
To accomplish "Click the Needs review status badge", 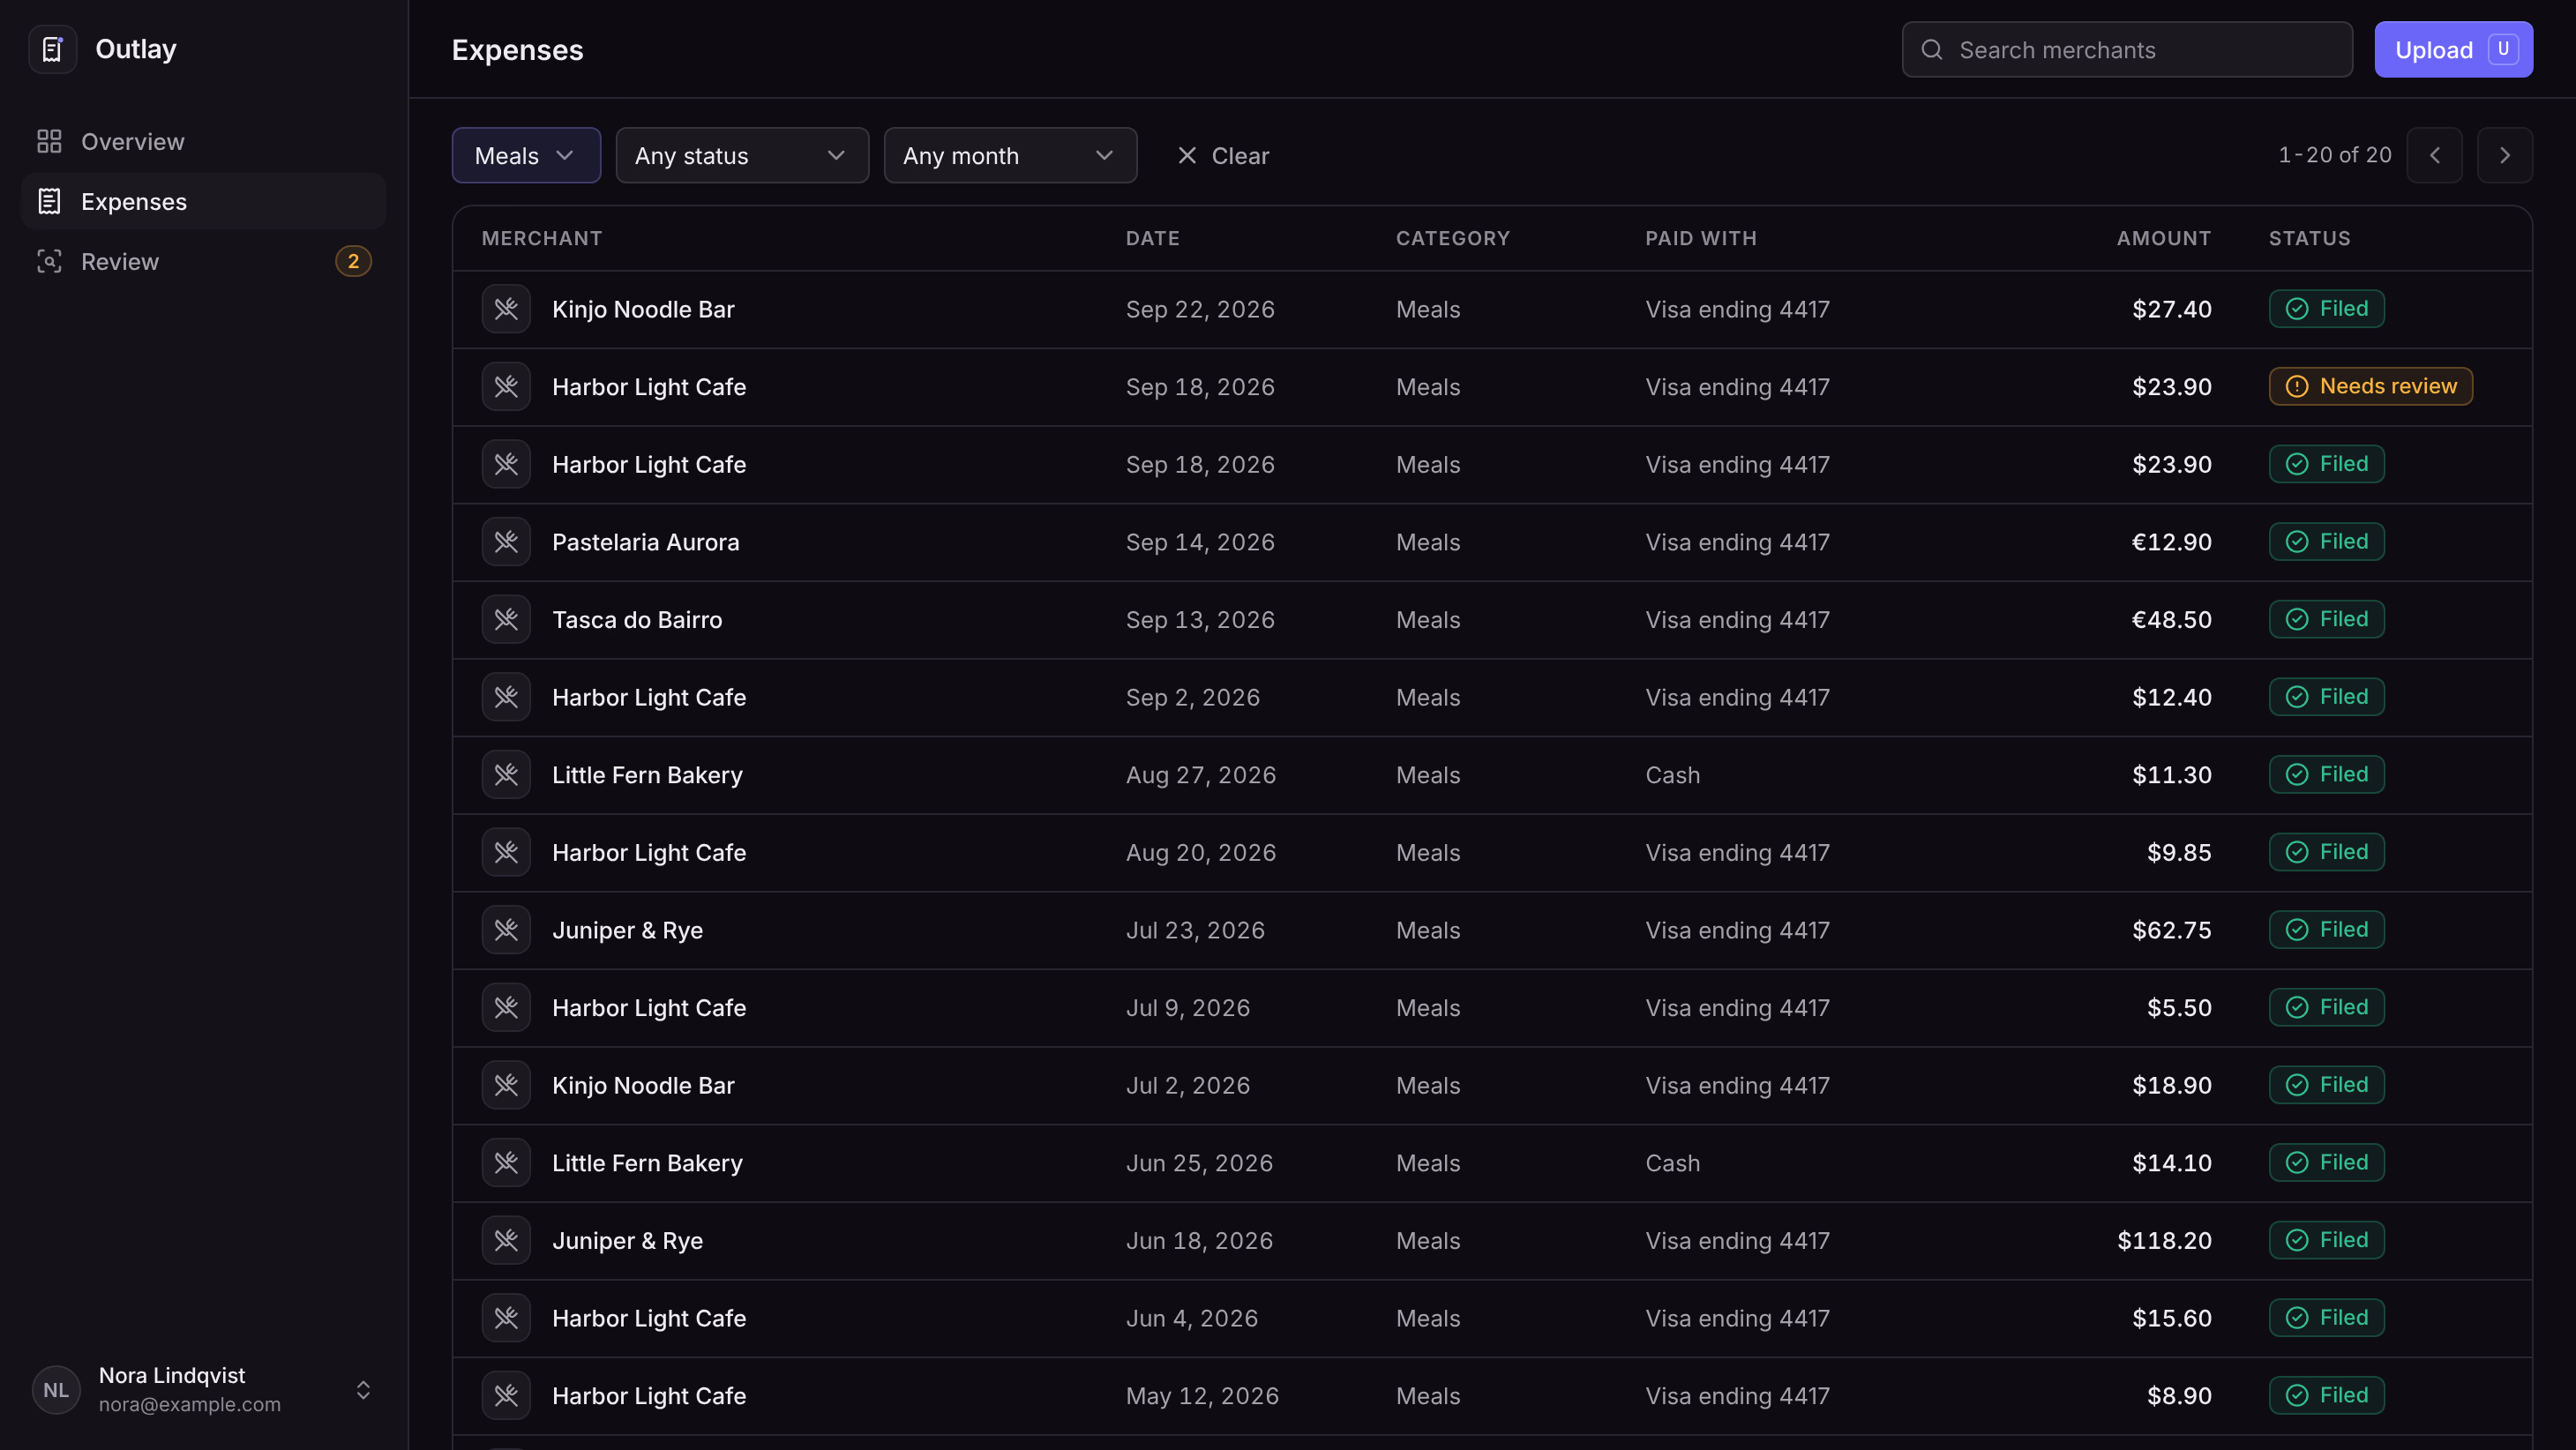I will point(2370,386).
